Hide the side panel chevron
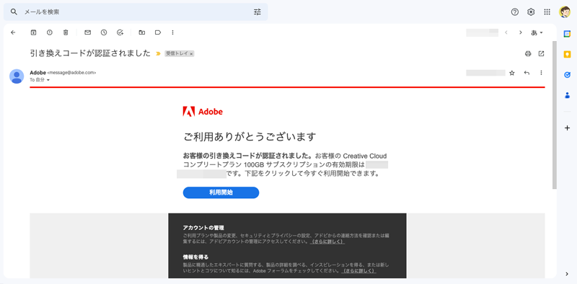The height and width of the screenshot is (284, 577). pos(567,273)
